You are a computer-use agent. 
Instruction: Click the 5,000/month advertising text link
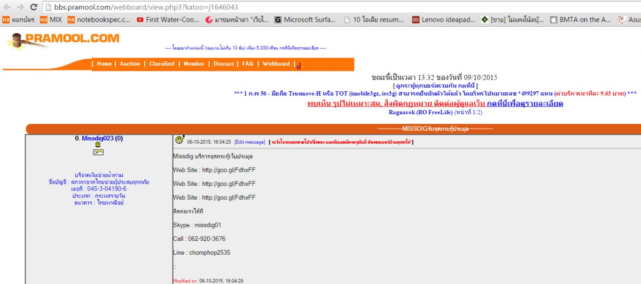[x=246, y=48]
